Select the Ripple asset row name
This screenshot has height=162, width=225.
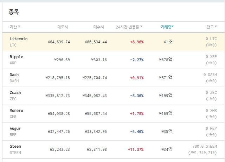point(17,57)
